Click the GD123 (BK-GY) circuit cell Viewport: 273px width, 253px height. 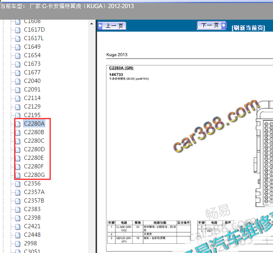124,240
